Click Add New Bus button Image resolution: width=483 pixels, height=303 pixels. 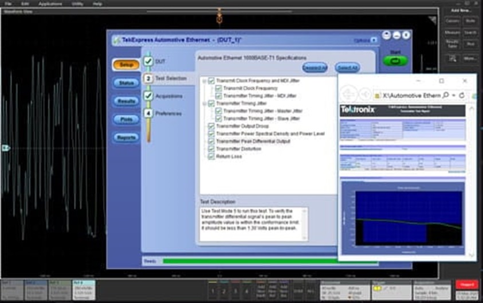284,290
